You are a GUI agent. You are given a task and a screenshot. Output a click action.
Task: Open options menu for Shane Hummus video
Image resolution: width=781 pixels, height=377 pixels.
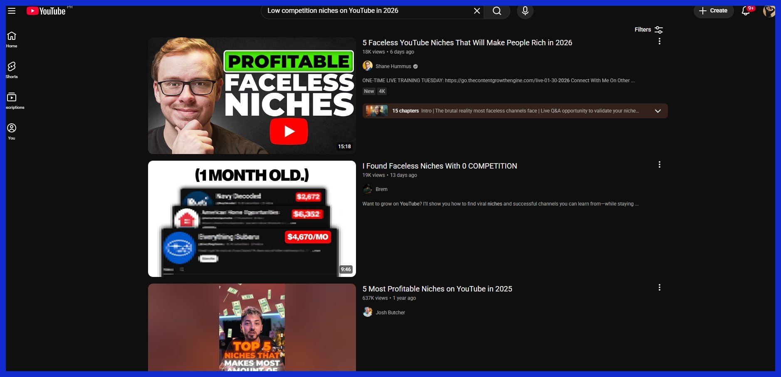[659, 42]
